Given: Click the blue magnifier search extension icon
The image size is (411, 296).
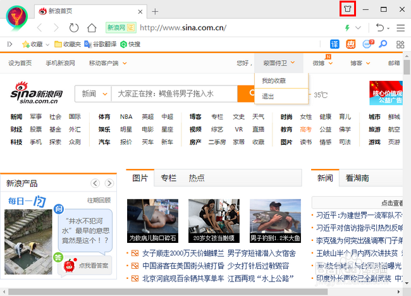Looking at the screenshot, I should (x=383, y=44).
